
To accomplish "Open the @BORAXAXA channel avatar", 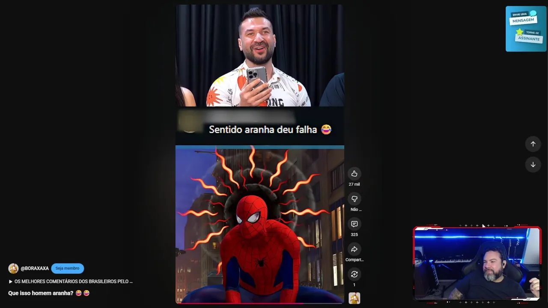I will point(13,268).
